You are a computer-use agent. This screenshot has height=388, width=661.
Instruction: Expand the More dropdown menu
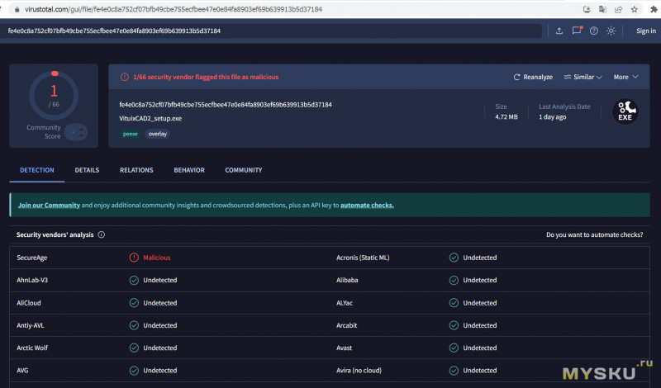click(625, 77)
